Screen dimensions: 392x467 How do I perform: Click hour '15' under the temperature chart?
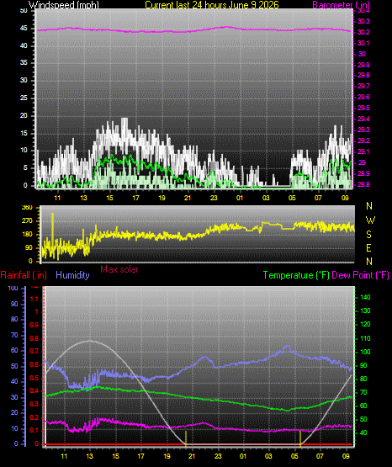tap(115, 456)
